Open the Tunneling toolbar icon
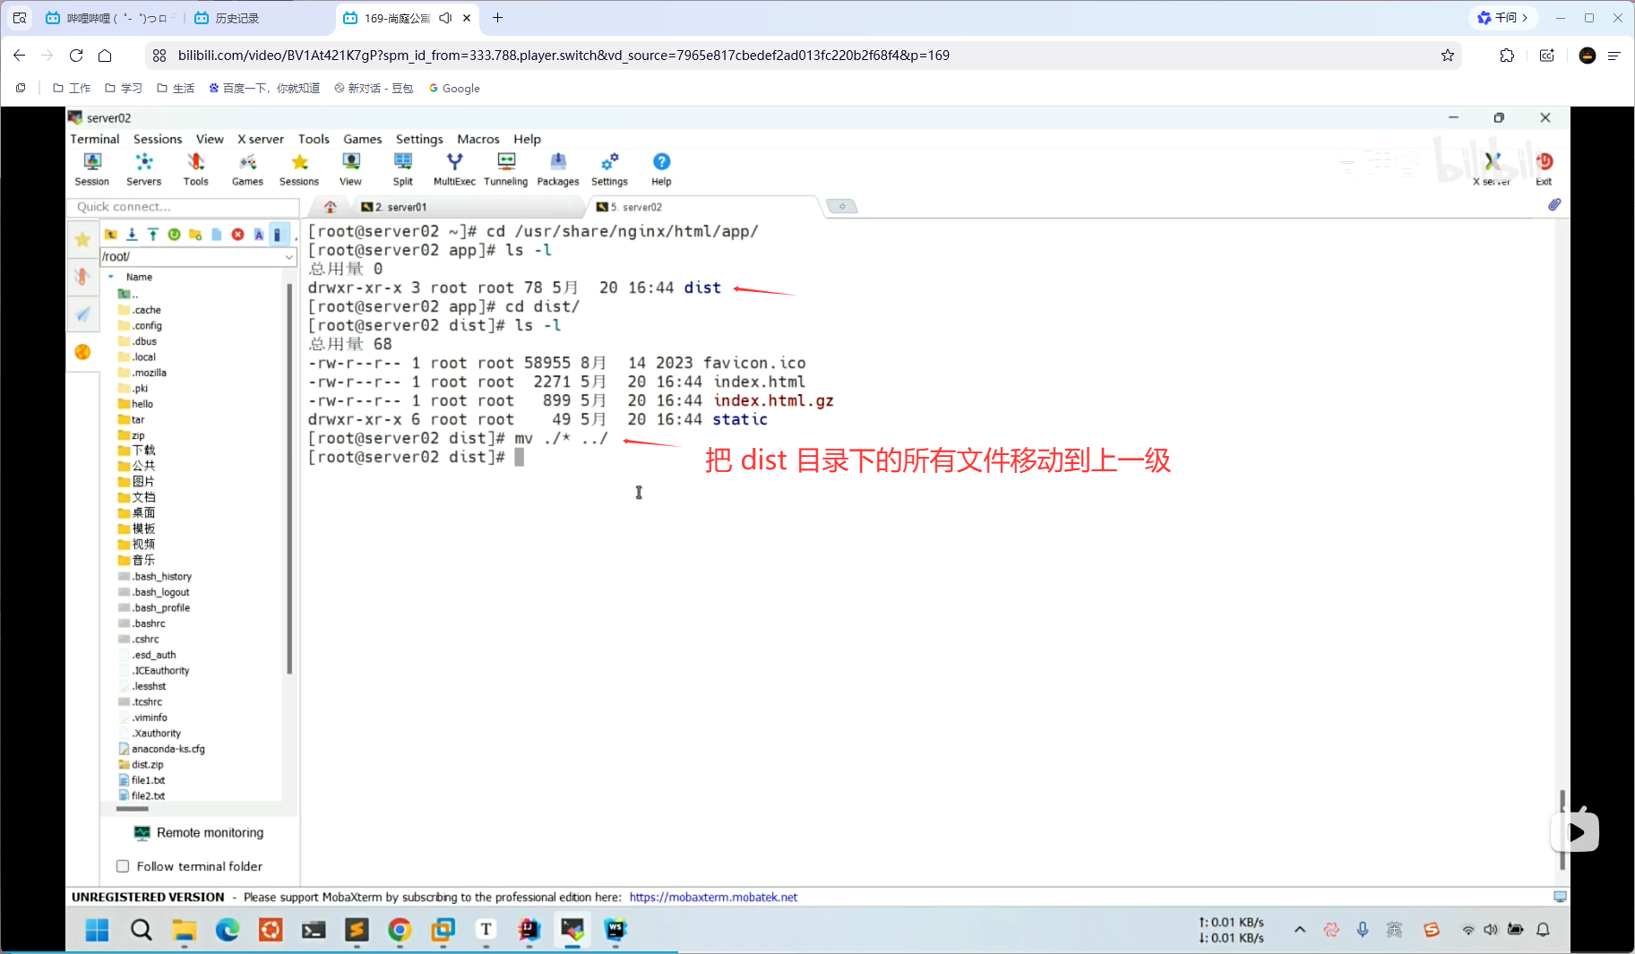 click(x=506, y=169)
